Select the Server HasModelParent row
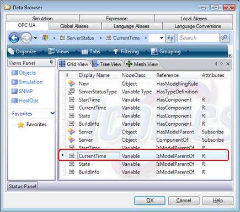The width and height of the screenshot is (240, 212). (x=146, y=132)
